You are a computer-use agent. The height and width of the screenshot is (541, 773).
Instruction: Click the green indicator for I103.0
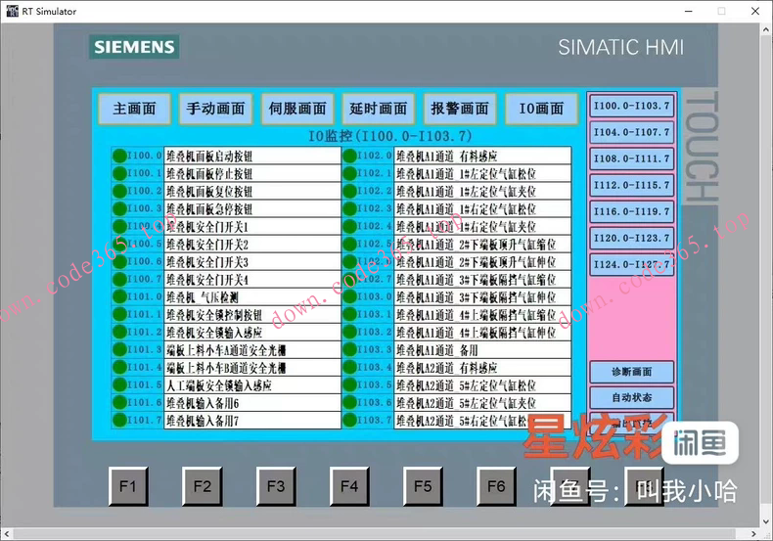point(350,296)
